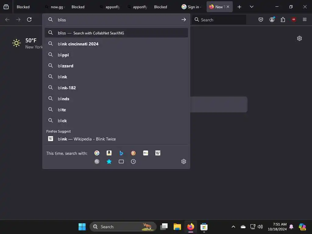
Task: Search with the gray SearXNG engine icon
Action: click(97, 161)
